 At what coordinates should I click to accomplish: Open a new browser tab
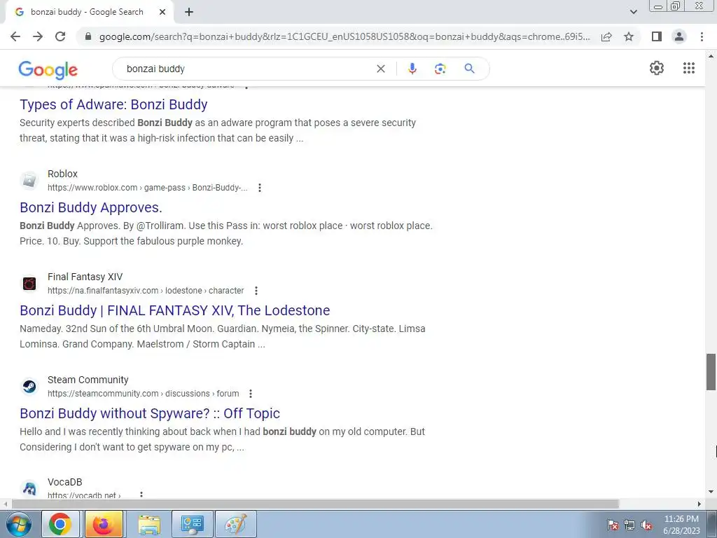coord(189,12)
